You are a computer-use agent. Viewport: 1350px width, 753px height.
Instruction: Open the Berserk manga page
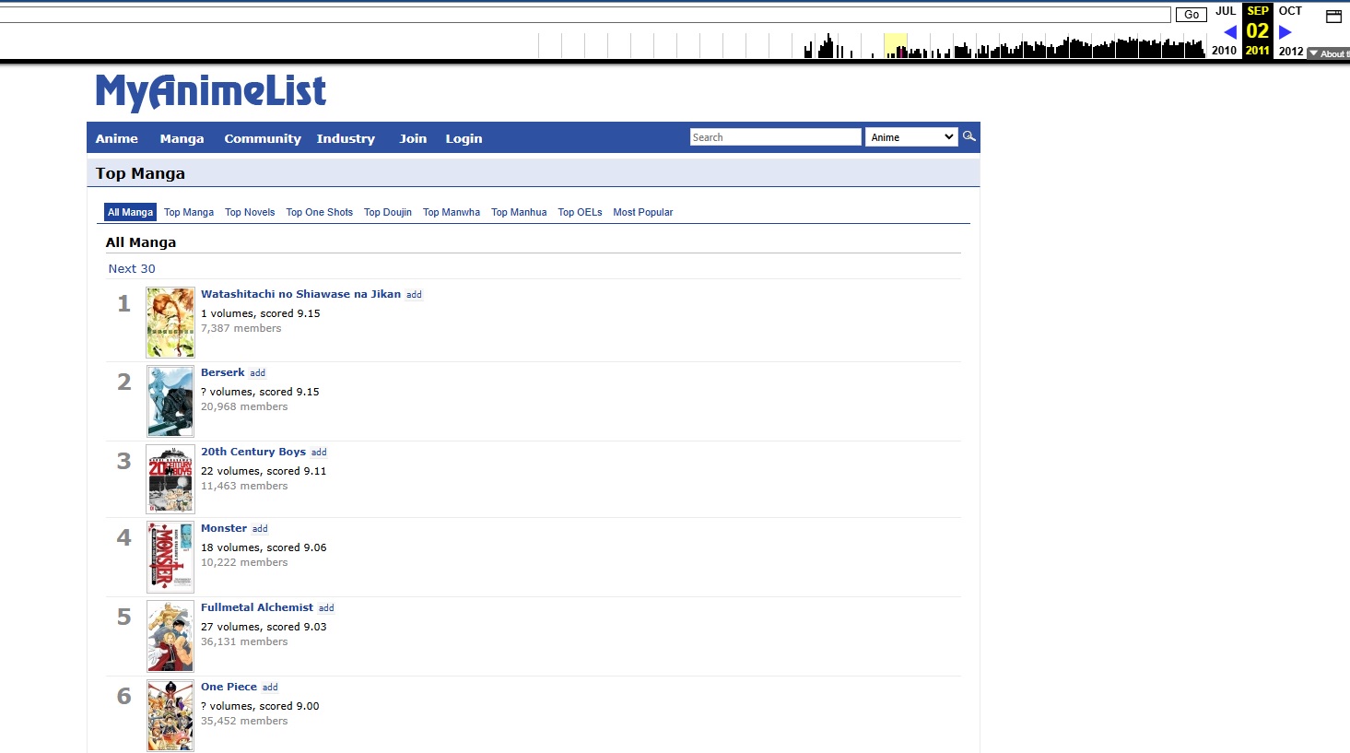pyautogui.click(x=223, y=372)
